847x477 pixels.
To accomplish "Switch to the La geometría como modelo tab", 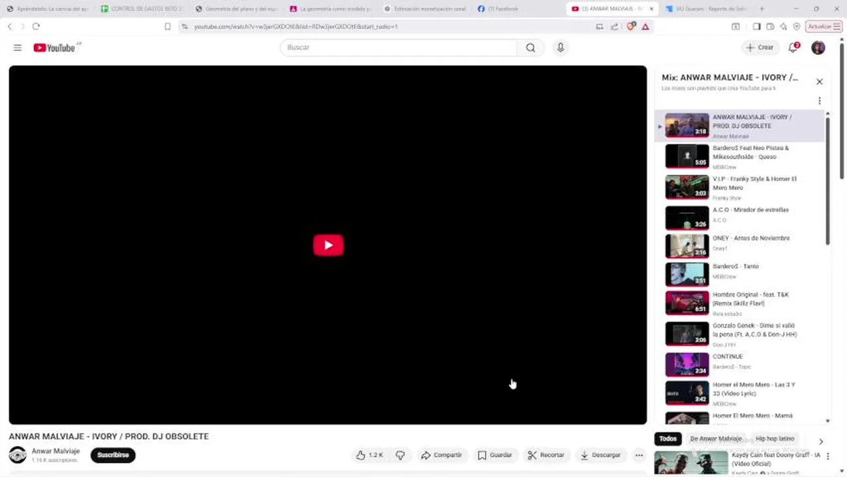I will tap(331, 9).
